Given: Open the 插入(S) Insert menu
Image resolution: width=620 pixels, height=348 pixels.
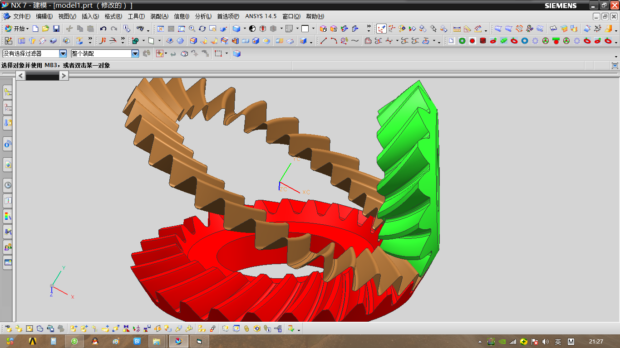Looking at the screenshot, I should (90, 16).
